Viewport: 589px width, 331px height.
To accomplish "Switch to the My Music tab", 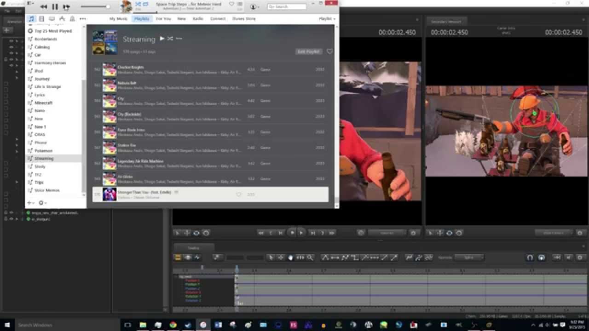I will pos(119,19).
